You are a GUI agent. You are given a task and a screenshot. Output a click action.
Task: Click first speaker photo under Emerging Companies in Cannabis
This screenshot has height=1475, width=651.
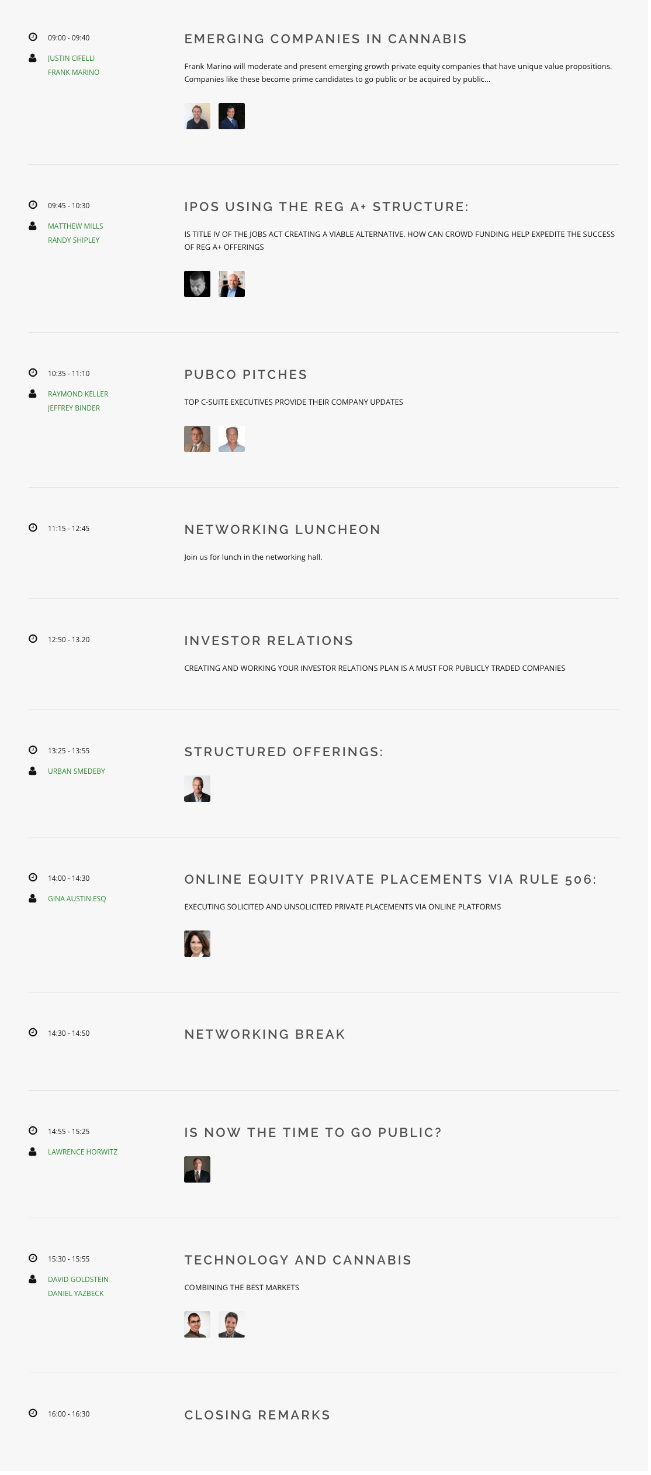197,116
